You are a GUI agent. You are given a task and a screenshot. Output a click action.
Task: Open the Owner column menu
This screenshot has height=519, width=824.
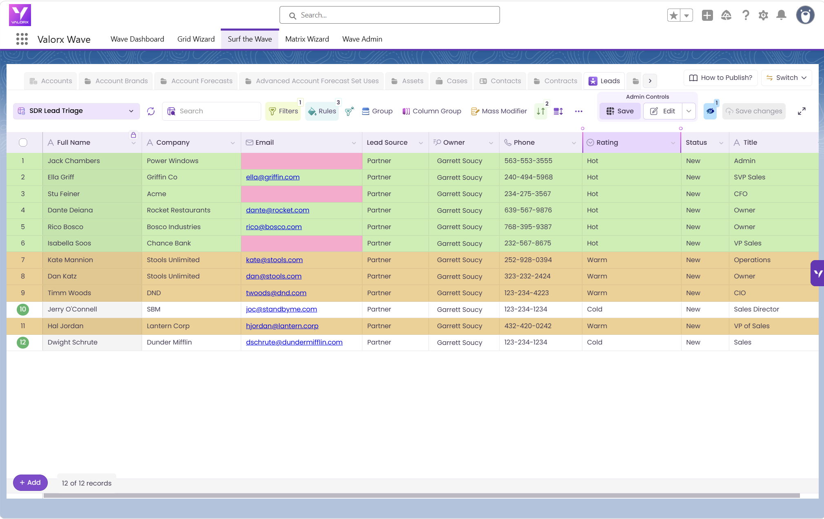click(491, 143)
